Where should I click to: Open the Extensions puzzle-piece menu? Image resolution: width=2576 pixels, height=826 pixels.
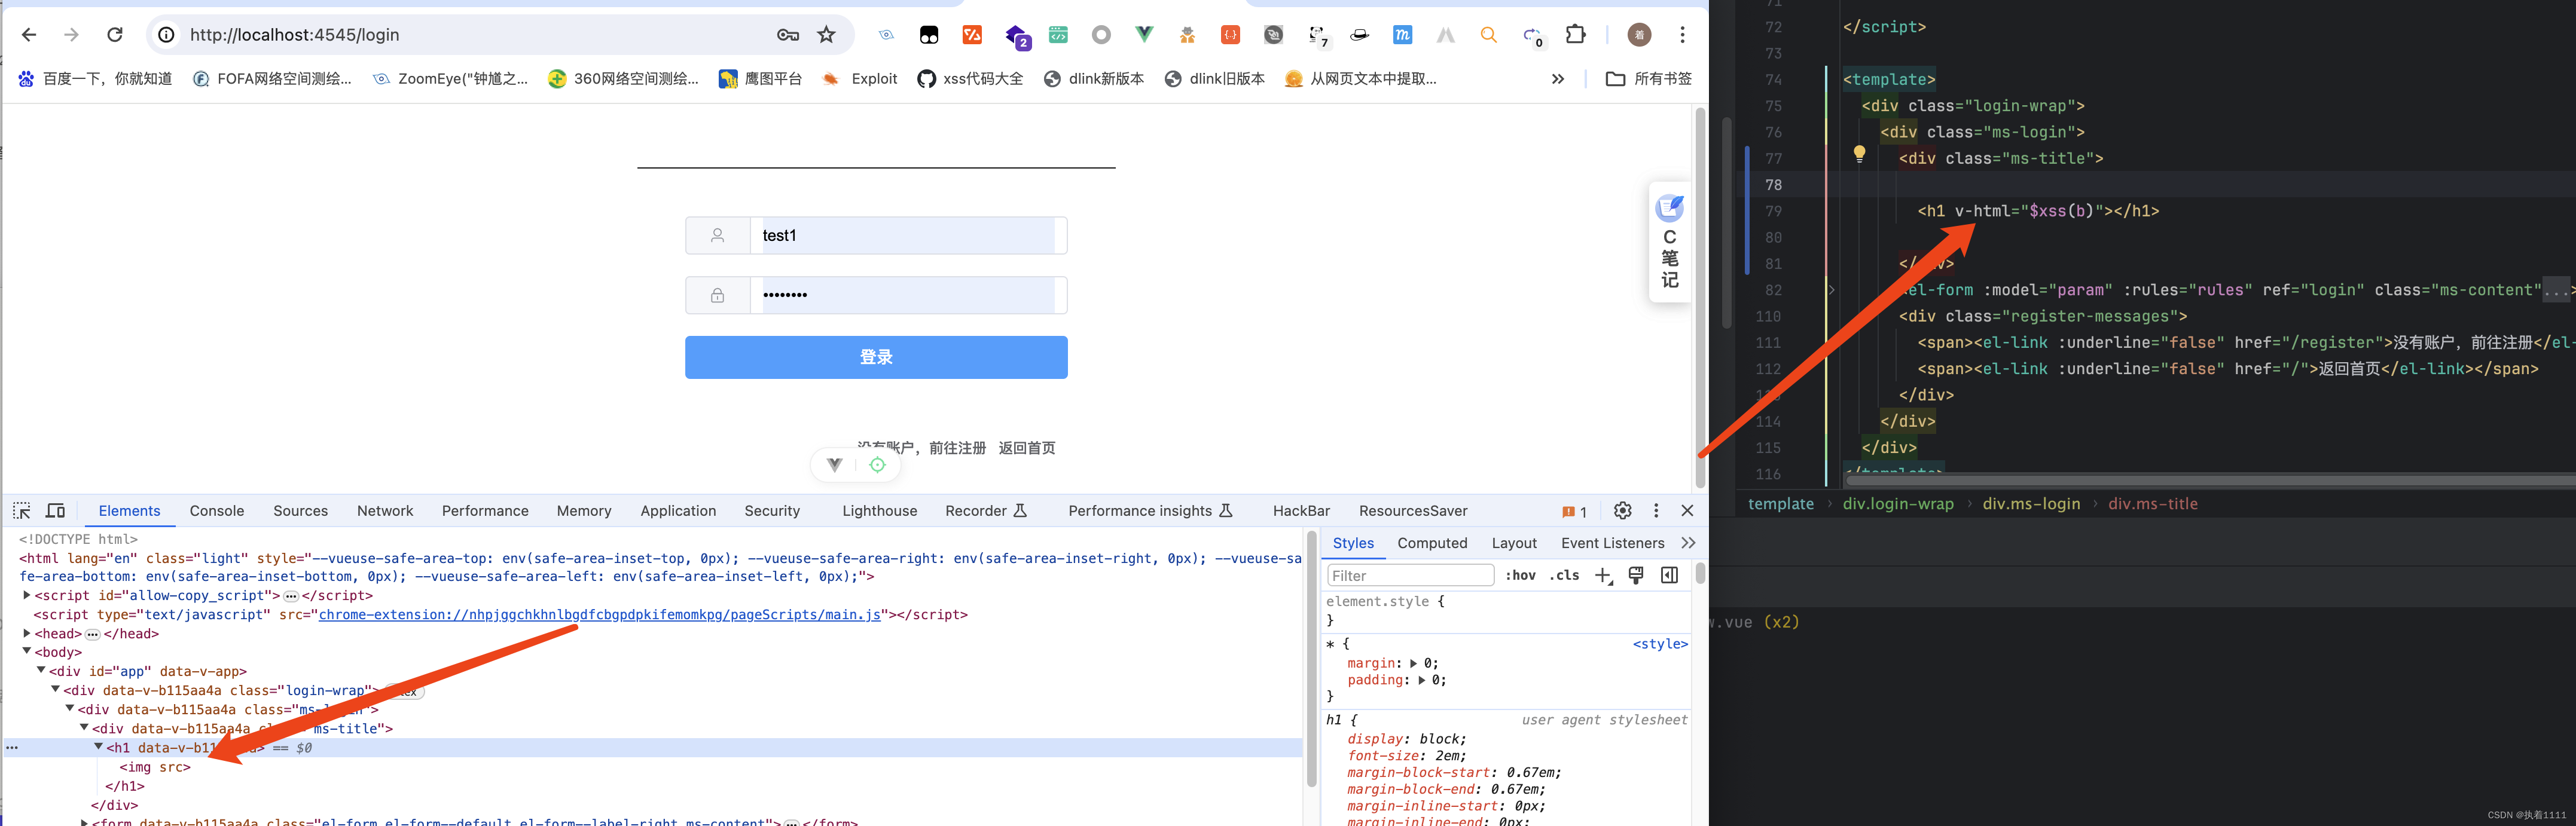(1575, 35)
